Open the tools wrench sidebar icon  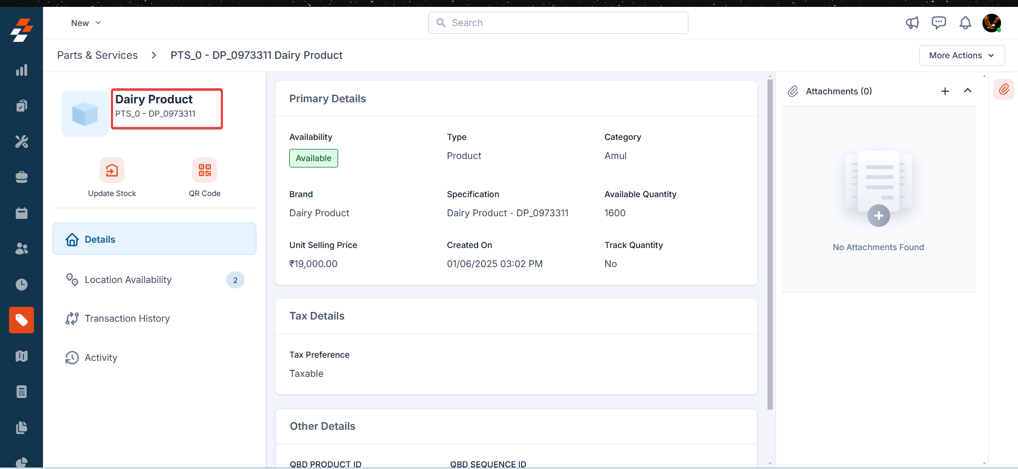(22, 141)
